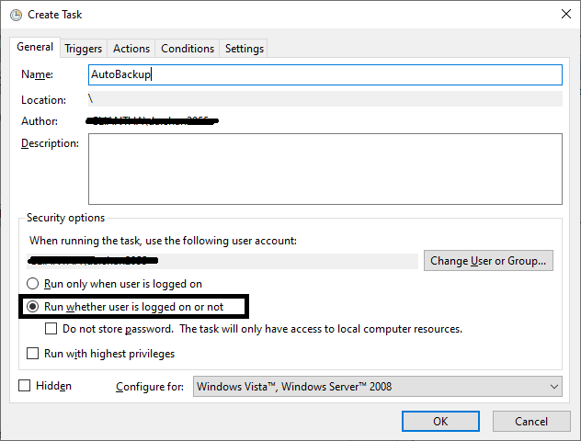The width and height of the screenshot is (581, 441).
Task: Go to the Actions tab
Action: [131, 49]
